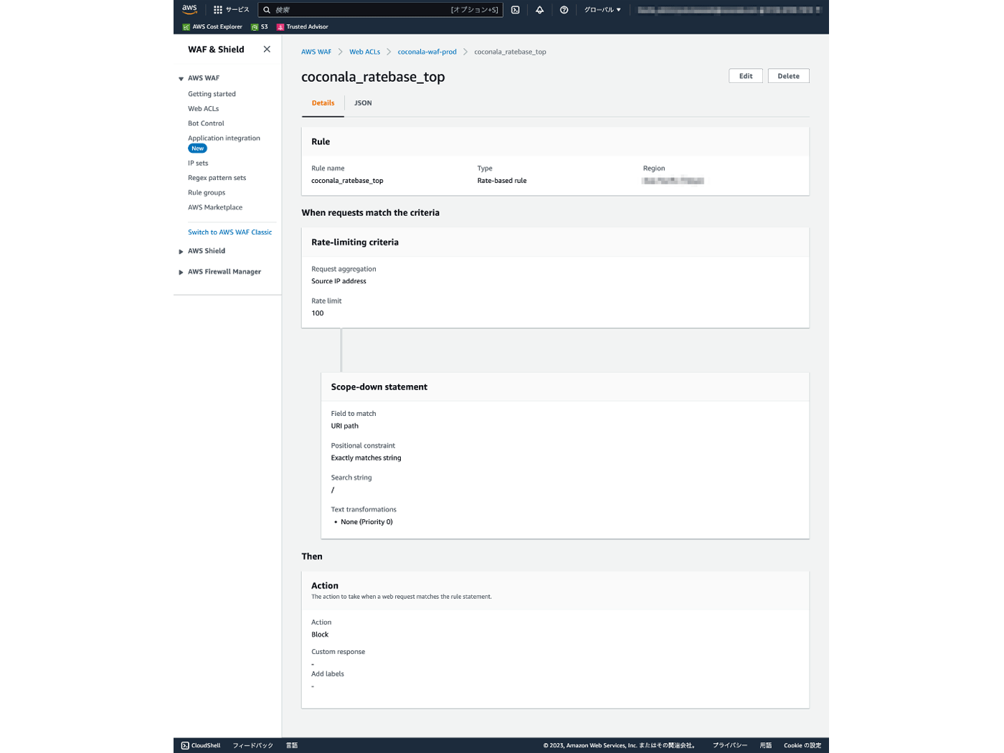Open the notifications bell icon

click(x=540, y=9)
